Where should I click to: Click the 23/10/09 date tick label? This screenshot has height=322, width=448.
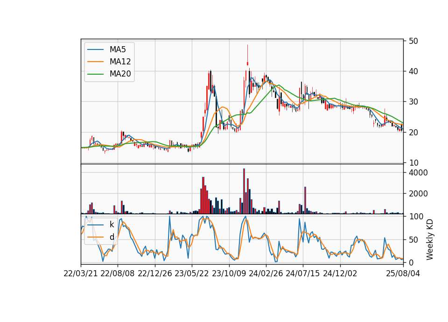tap(229, 273)
